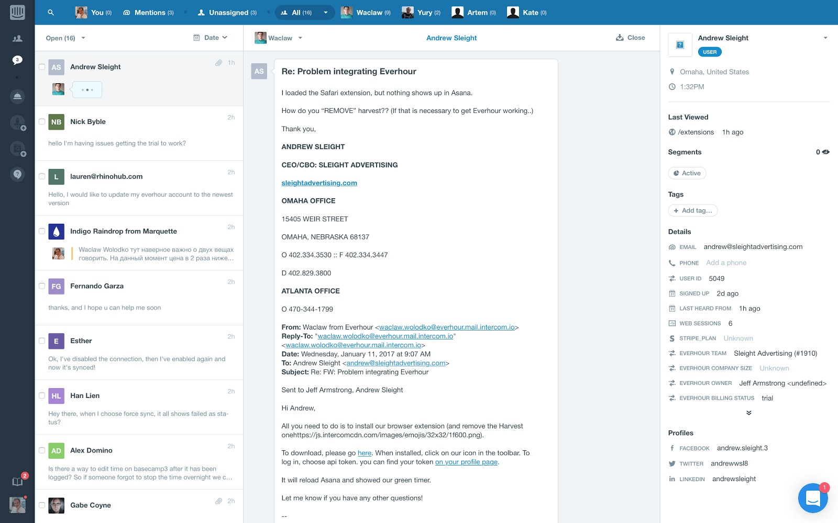Open Yury's inbox tab

pyautogui.click(x=421, y=13)
